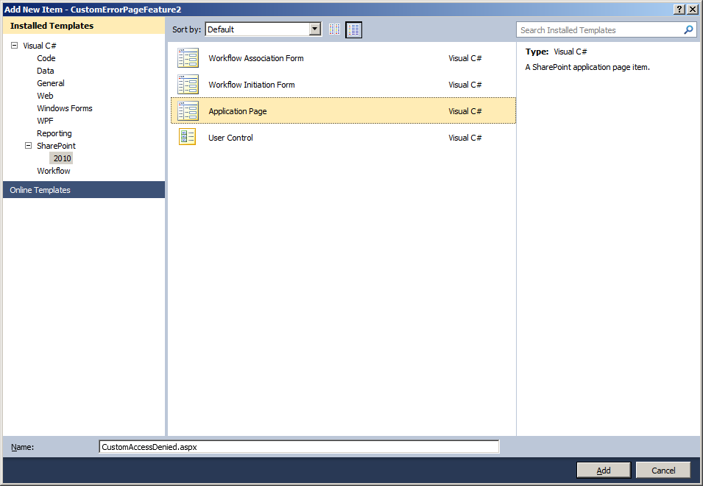Click Visual C# in Workflow Association Form row
The width and height of the screenshot is (703, 486).
(x=465, y=58)
